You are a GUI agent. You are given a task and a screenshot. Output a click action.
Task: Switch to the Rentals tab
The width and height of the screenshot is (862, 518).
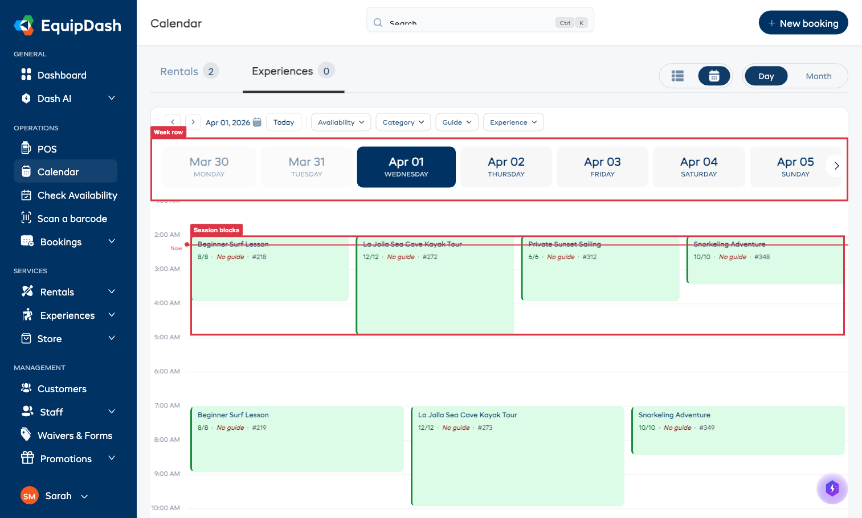[180, 71]
